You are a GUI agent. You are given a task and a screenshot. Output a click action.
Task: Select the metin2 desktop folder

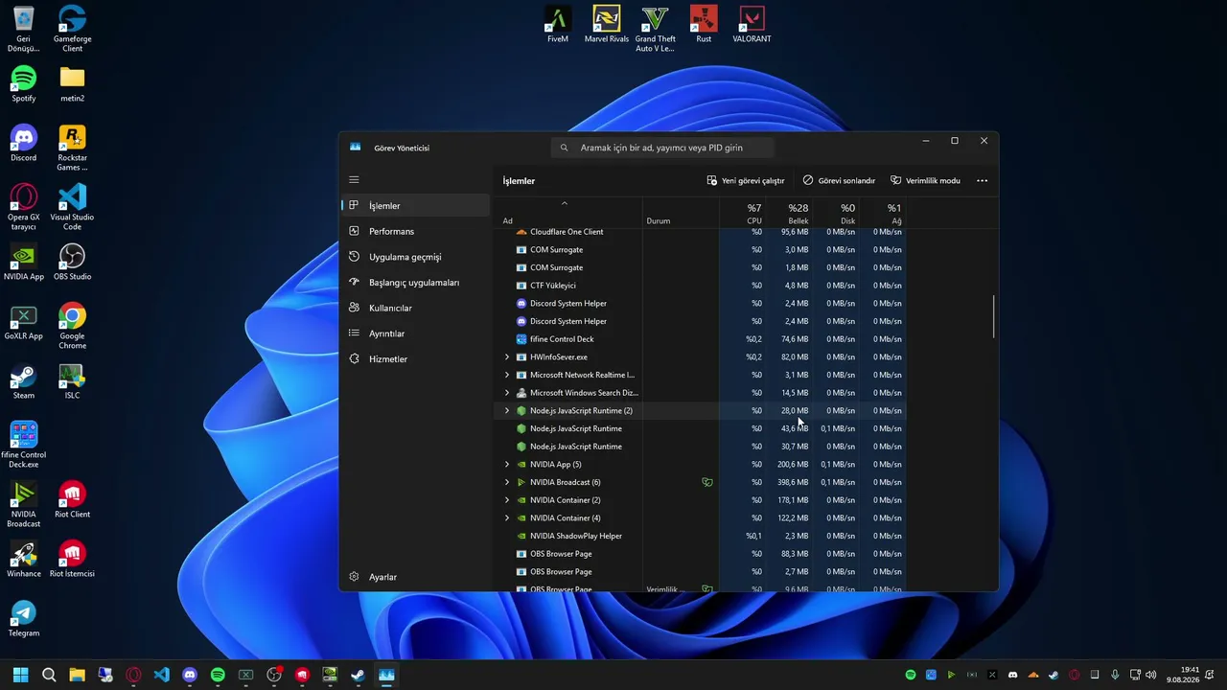pos(72,84)
